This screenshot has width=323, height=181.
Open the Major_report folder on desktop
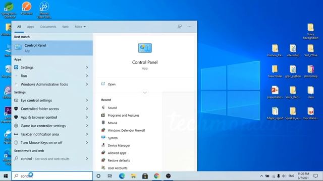click(275, 113)
